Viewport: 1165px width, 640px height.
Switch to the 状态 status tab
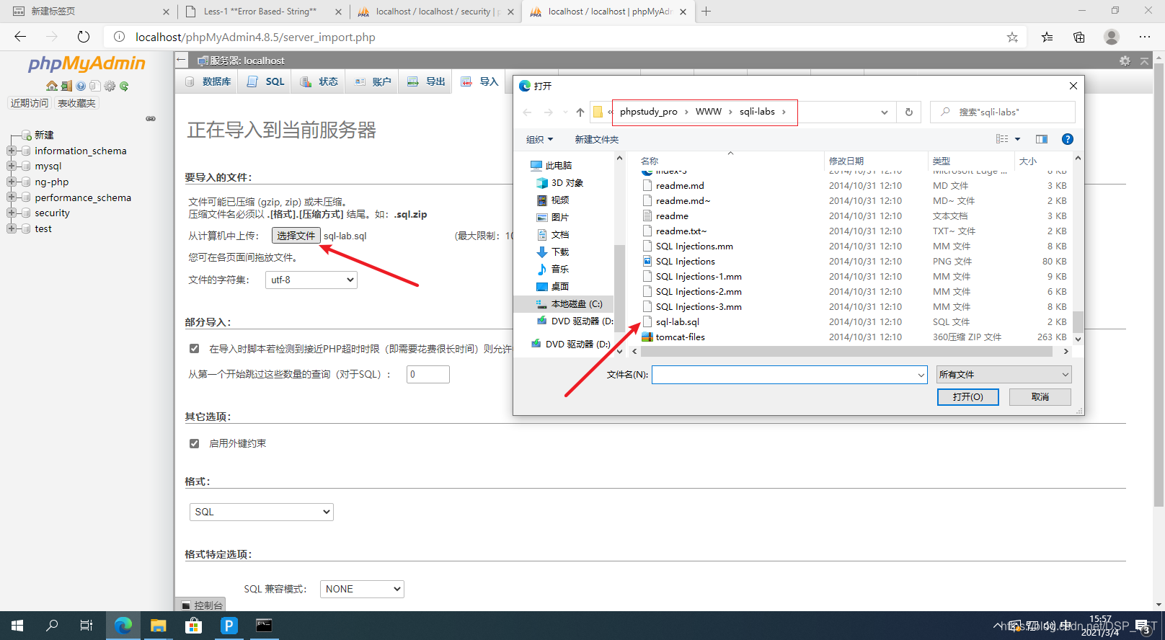coord(319,81)
